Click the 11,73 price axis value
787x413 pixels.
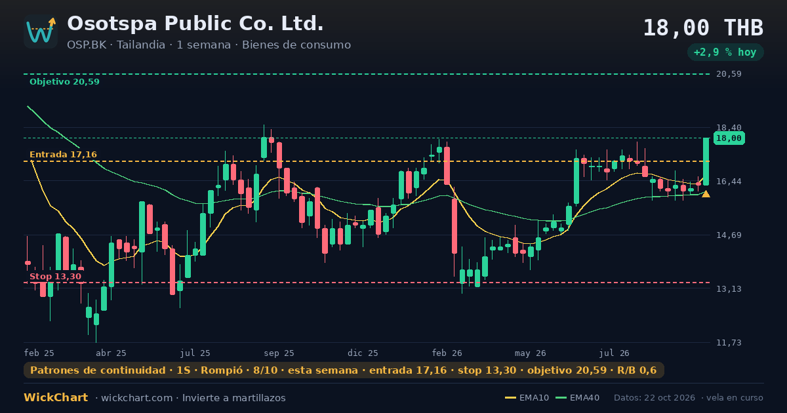(729, 343)
